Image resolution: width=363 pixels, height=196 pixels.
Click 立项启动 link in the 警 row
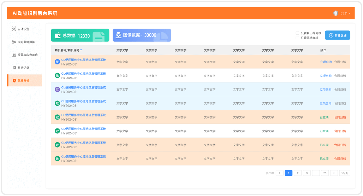click(x=325, y=62)
